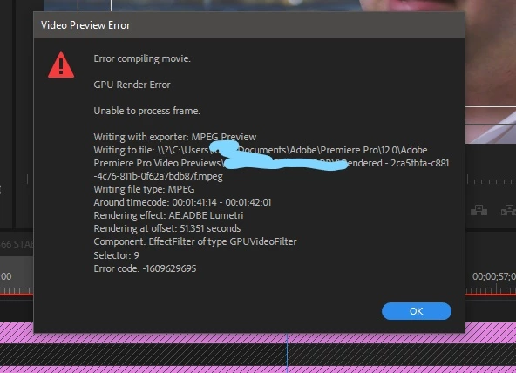Click the sequence tab ending in STAB
This screenshot has height=373, width=516.
[17, 244]
